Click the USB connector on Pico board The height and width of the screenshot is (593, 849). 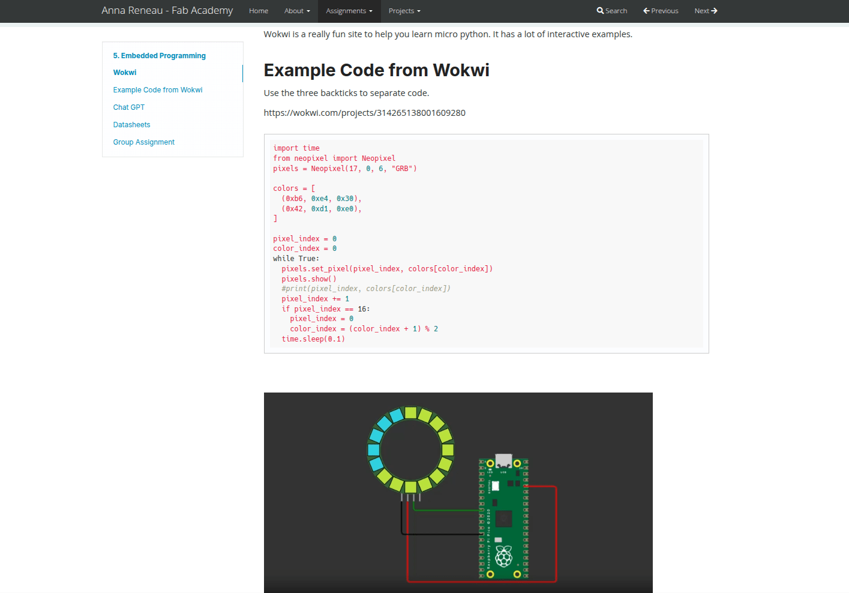click(x=503, y=460)
